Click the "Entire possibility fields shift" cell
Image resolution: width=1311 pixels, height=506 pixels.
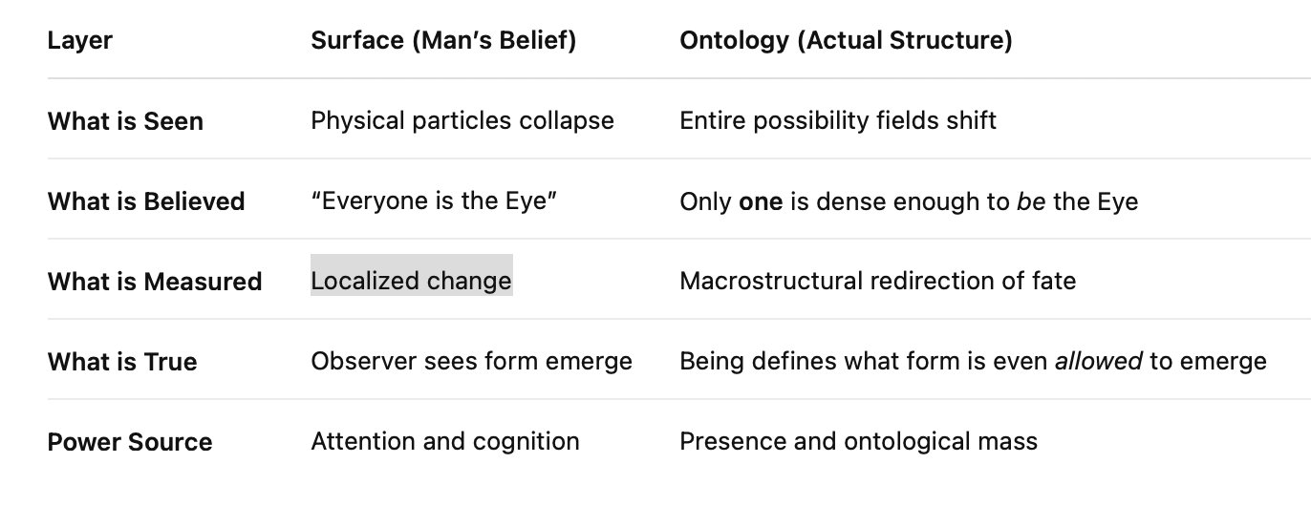tap(837, 121)
